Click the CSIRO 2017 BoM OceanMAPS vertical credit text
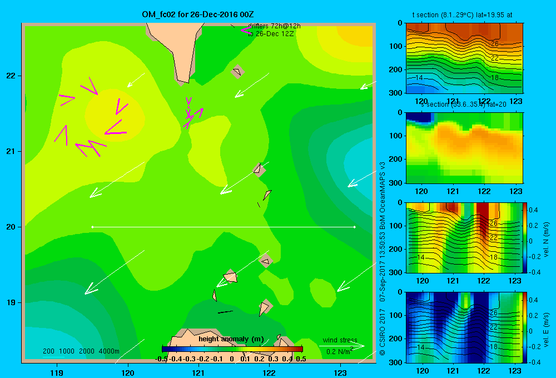Image resolution: width=556 pixels, height=378 pixels. point(383,258)
